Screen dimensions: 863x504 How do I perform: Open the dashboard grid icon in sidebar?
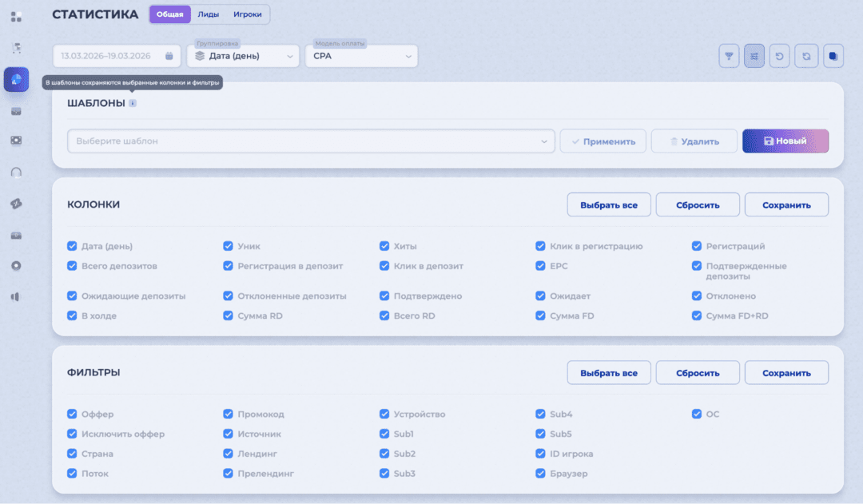pyautogui.click(x=16, y=17)
